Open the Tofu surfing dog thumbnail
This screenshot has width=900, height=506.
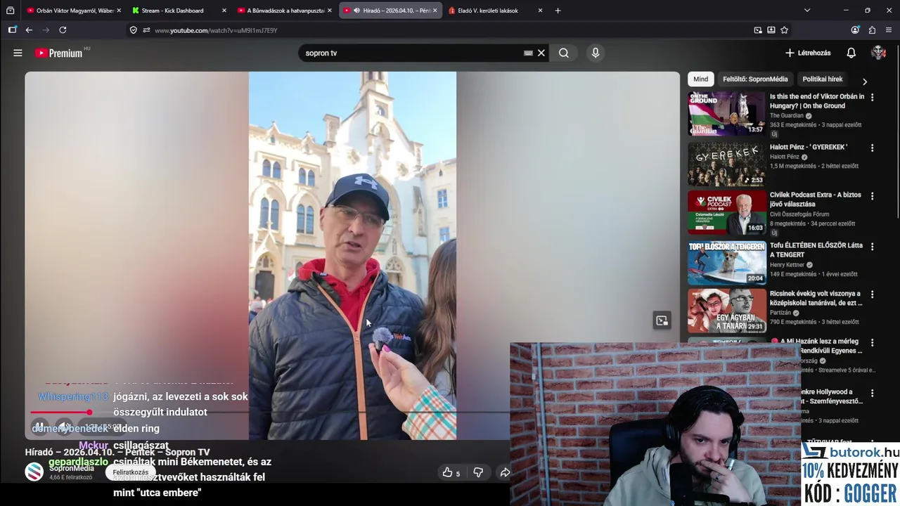tap(727, 263)
